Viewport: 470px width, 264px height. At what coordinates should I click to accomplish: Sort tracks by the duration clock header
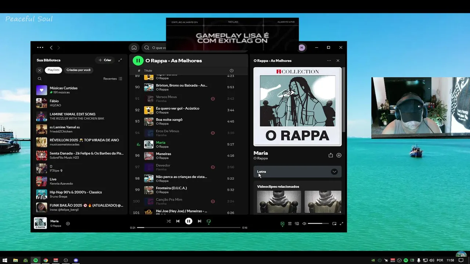pyautogui.click(x=231, y=70)
